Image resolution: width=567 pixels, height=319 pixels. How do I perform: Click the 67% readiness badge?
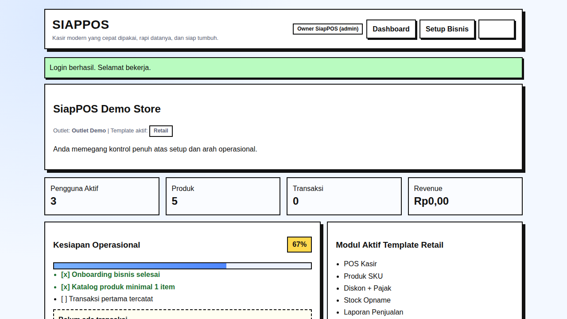pos(299,245)
